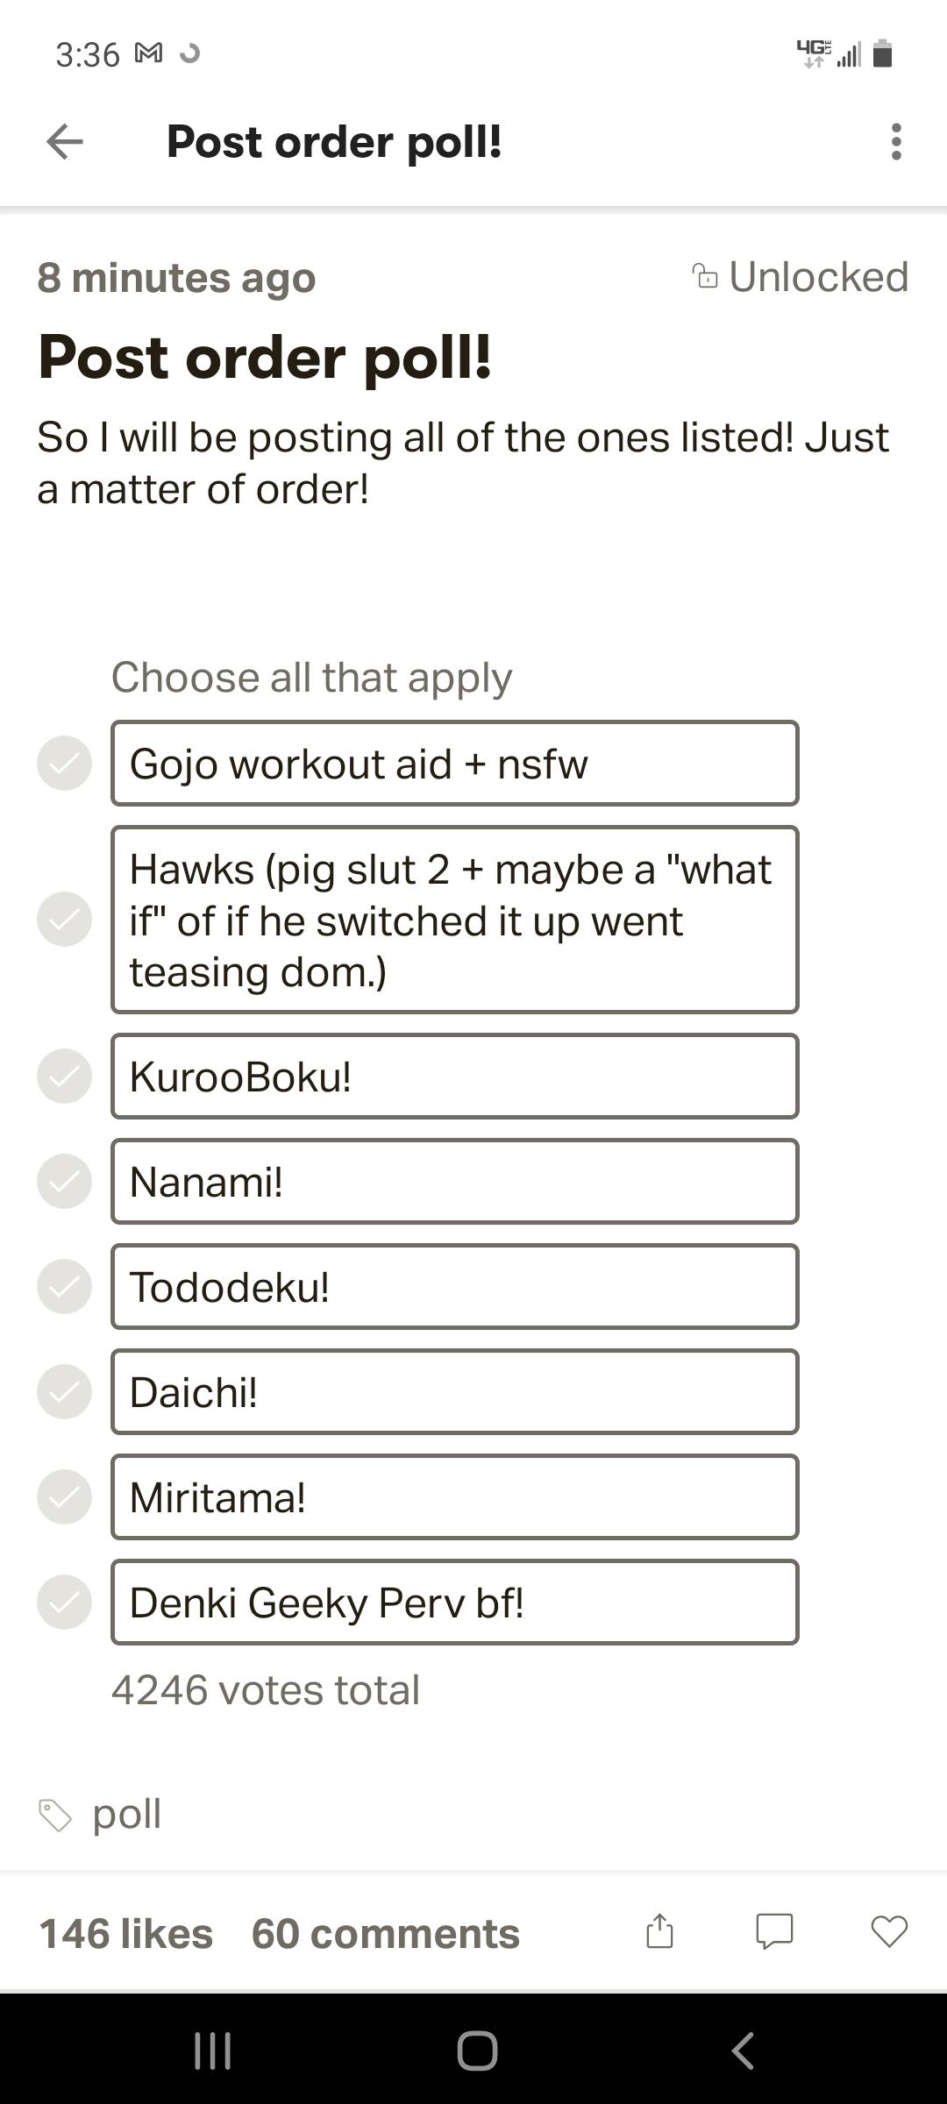Check the Nanami! poll option
Image resolution: width=947 pixels, height=2104 pixels.
tap(64, 1181)
